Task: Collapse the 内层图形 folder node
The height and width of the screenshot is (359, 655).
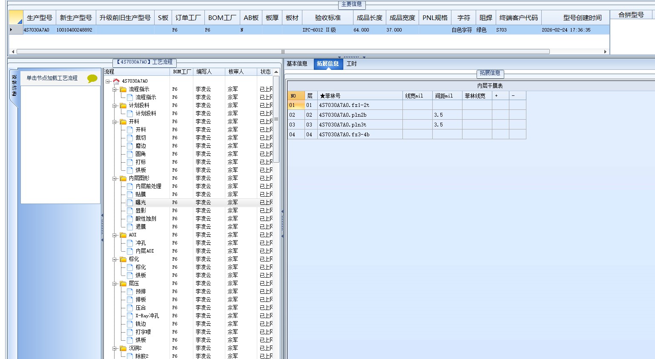Action: click(x=115, y=178)
